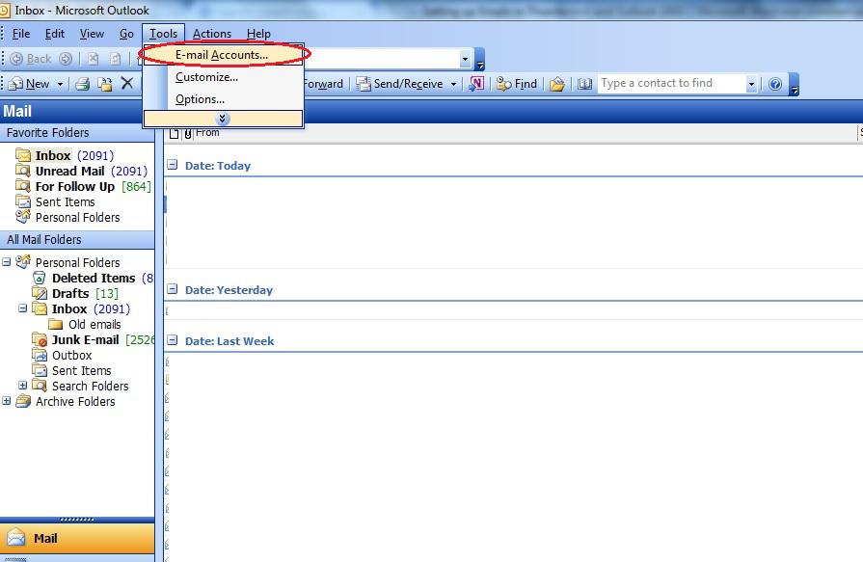
Task: Select Options in the Tools menu
Action: (223, 99)
